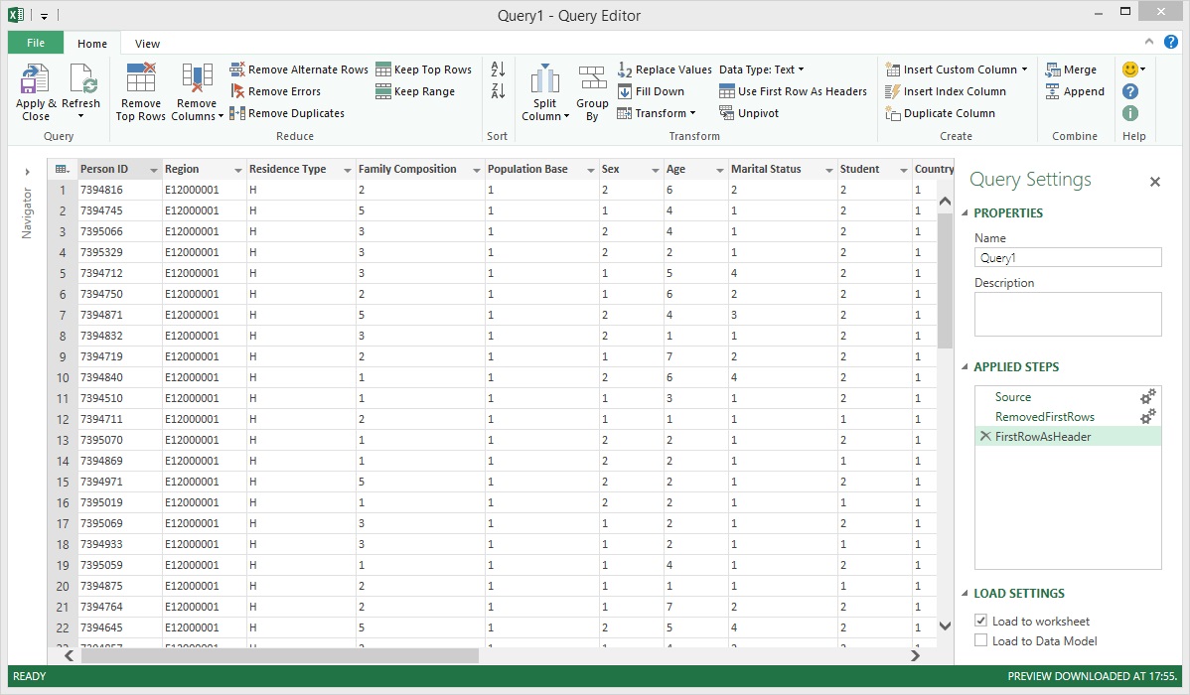Image resolution: width=1190 pixels, height=695 pixels.
Task: Collapse the LOAD SETTINGS section
Action: pyautogui.click(x=965, y=594)
